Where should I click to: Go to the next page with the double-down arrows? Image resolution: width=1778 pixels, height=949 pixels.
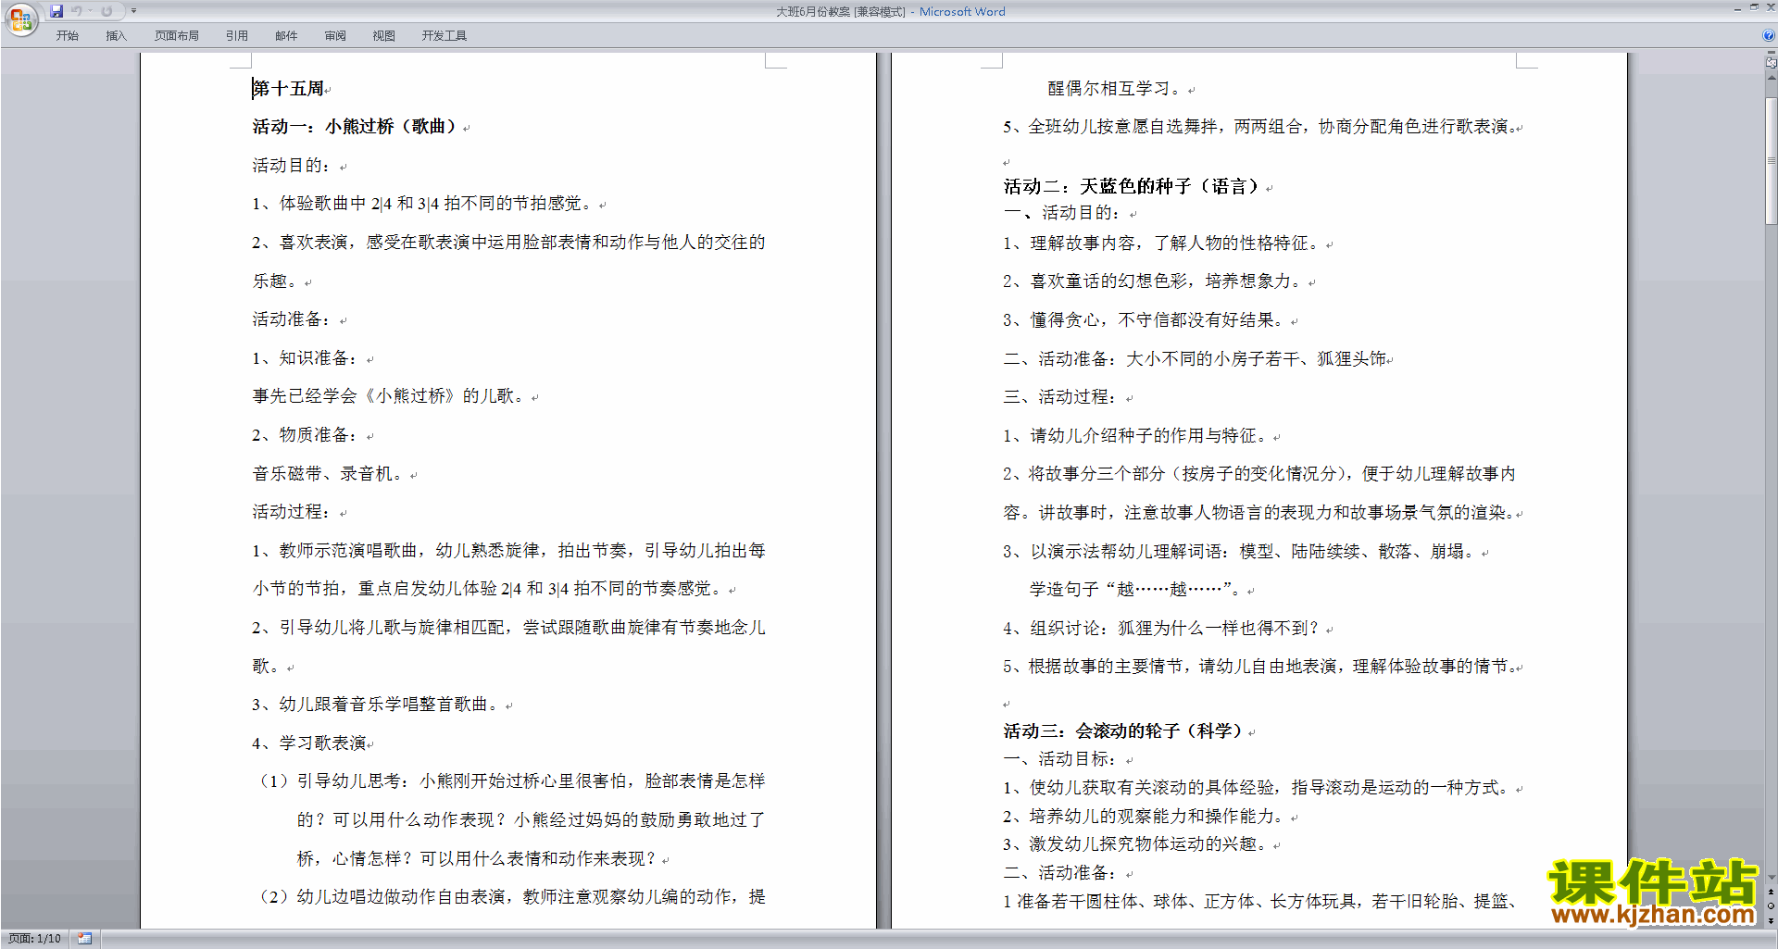(1771, 921)
